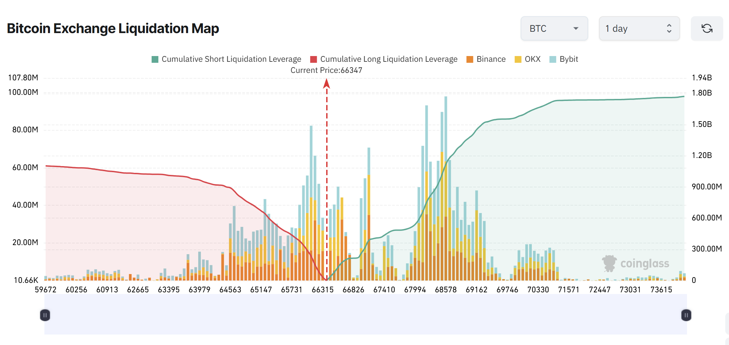Click the dropdown caret beside BTC

[576, 28]
